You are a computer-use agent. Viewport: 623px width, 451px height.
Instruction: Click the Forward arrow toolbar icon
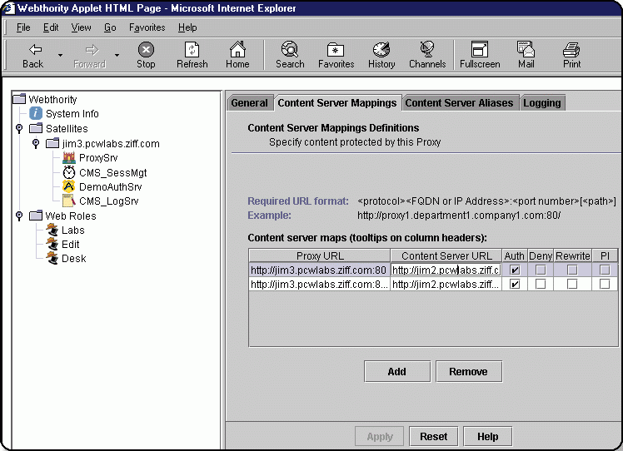(x=92, y=50)
